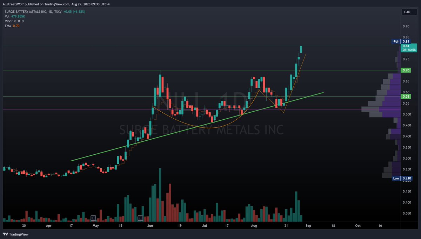Click the TradingView logo
Image resolution: width=421 pixels, height=239 pixels.
click(16, 234)
